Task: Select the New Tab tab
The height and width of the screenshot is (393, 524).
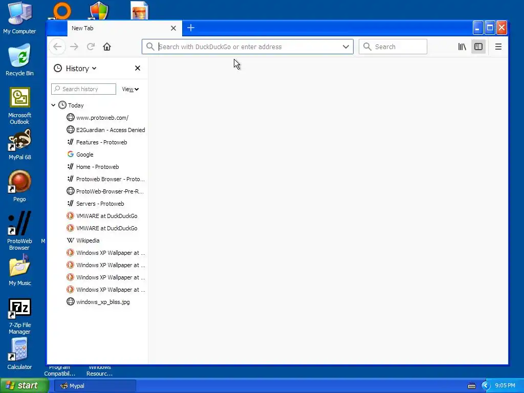Action: point(124,28)
